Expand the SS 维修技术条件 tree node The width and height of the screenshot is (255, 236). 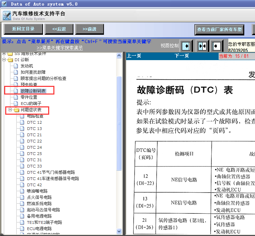4,54
